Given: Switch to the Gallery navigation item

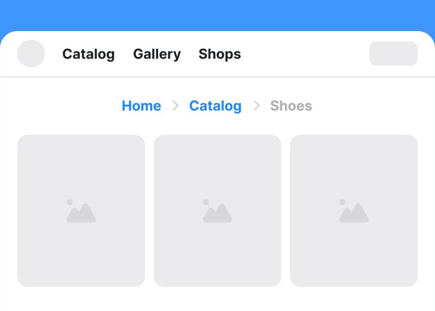Looking at the screenshot, I should point(157,54).
